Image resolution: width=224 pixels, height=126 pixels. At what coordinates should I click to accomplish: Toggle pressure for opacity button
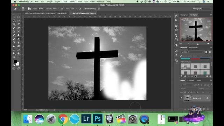62,9
